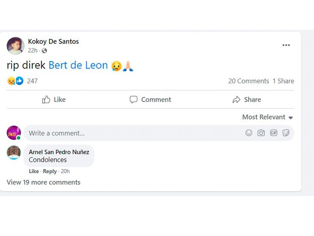Open the three-dot post options menu
This screenshot has width=314, height=236.
[286, 45]
